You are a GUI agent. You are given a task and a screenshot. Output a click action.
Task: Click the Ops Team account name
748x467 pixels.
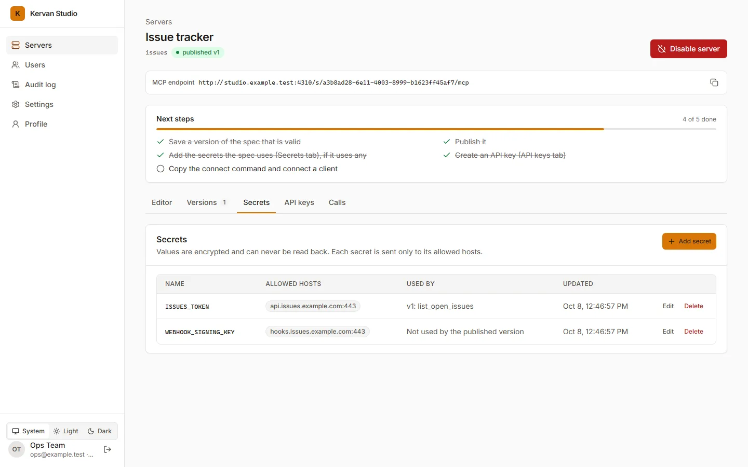pos(48,445)
